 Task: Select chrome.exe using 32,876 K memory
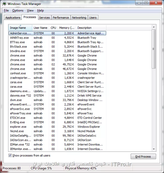pos(57,55)
